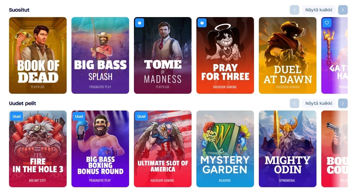
Task: Click the flame badge on Pray For Three
Action: pos(202,23)
